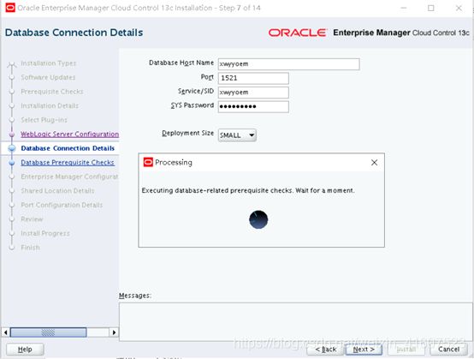Image resolution: width=474 pixels, height=359 pixels.
Task: Click the Installation Details step
Action: (50, 105)
